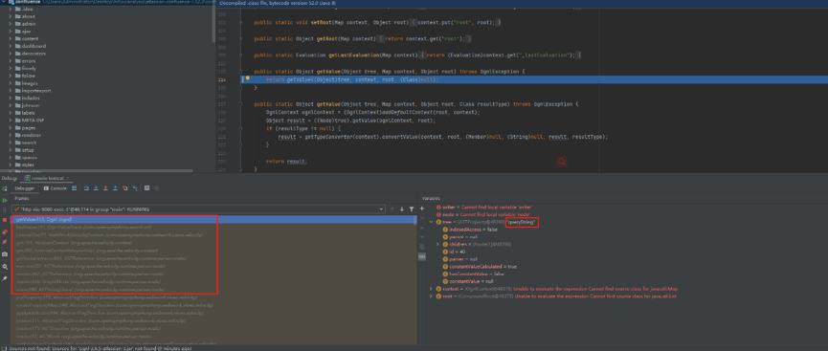Click the Duplicate Watch copy icon

pyautogui.click(x=421, y=247)
